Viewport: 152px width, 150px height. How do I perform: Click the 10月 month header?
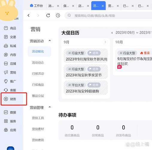pos(119,42)
